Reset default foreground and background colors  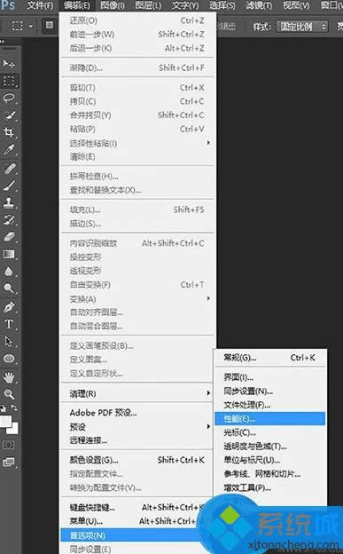(x=3, y=408)
